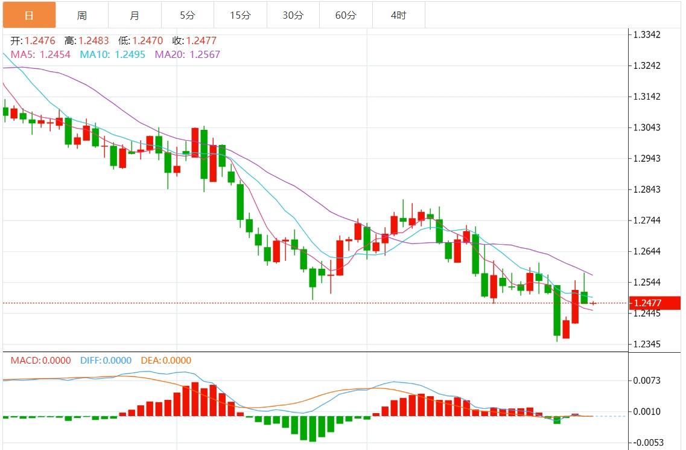Click the MACD value label
The height and width of the screenshot is (450, 686).
[x=40, y=361]
